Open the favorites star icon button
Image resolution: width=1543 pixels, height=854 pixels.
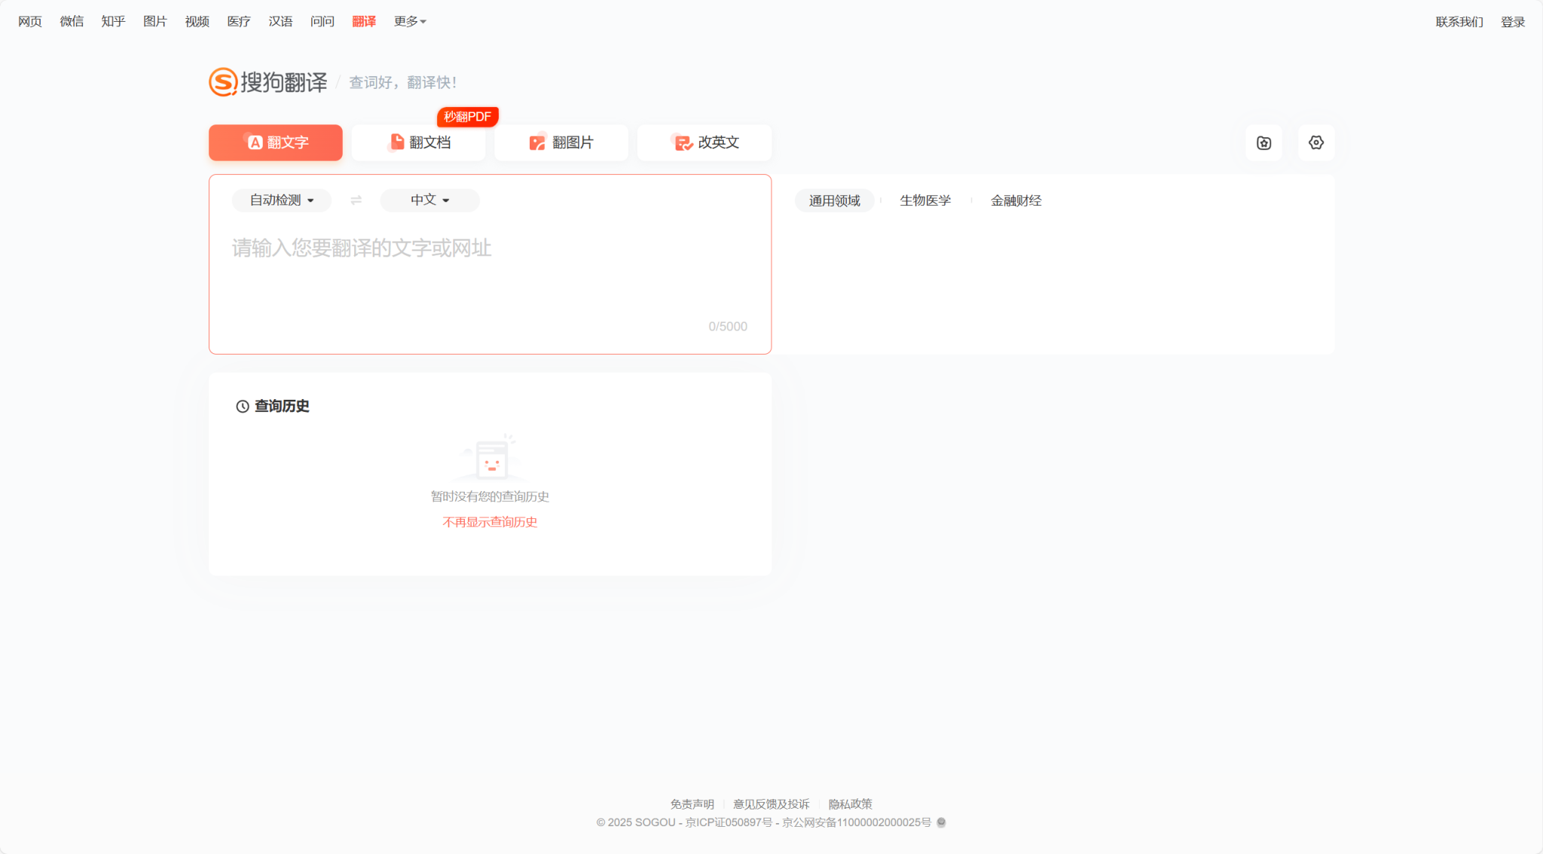1263,142
